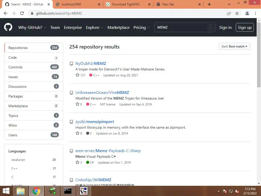Click repo icon next to NyDubh3/MEMZ

click(x=71, y=64)
